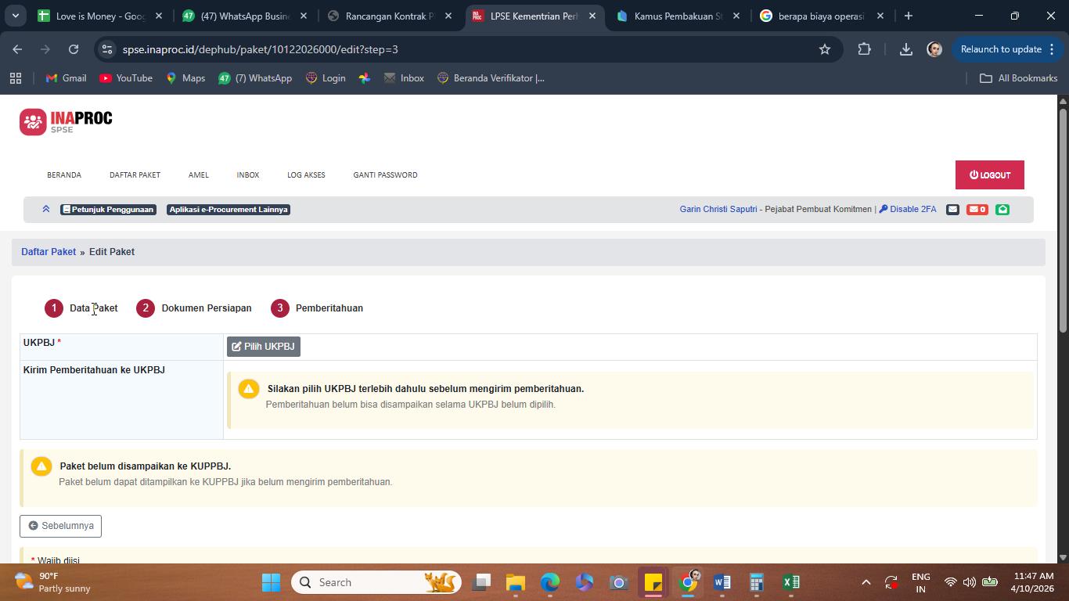This screenshot has width=1069, height=601.
Task: Open the tab search dropdown arrow
Action: [x=15, y=16]
